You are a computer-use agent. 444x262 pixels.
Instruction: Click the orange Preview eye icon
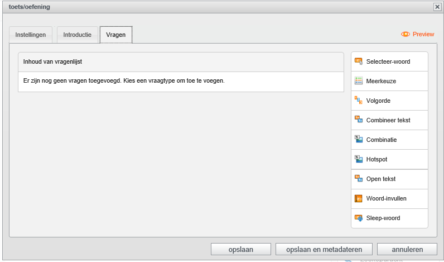(x=405, y=35)
